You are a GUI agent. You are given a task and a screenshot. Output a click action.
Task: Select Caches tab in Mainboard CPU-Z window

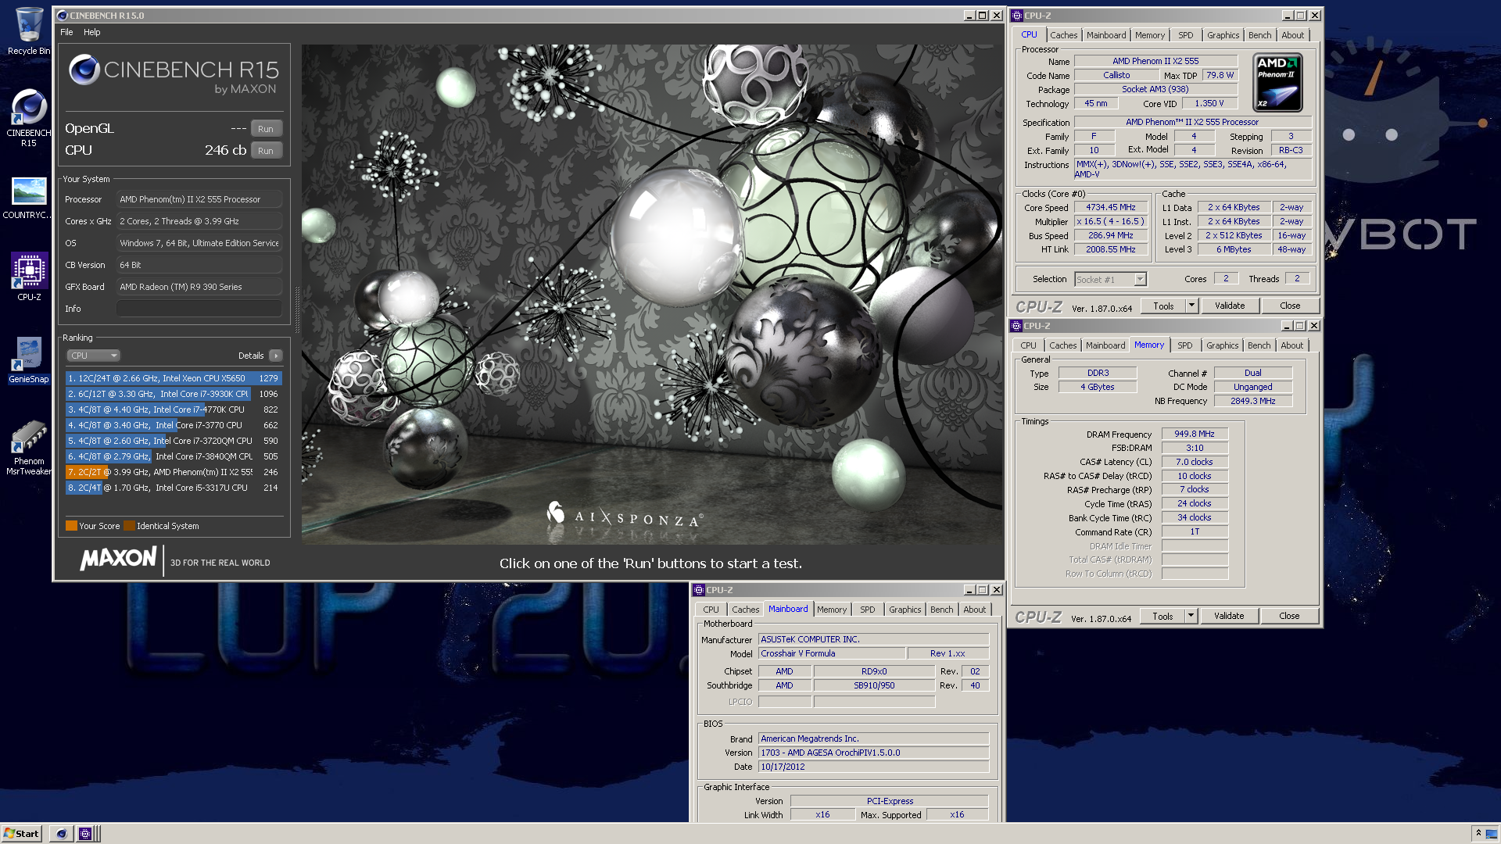[x=746, y=610]
